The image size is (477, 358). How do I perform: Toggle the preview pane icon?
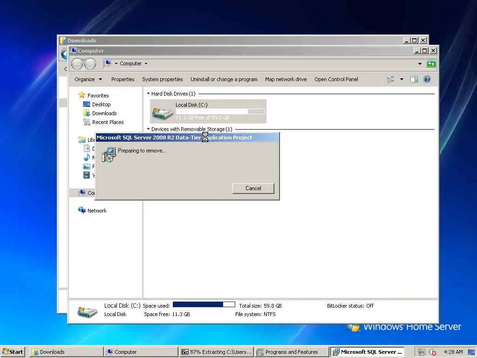coord(414,79)
